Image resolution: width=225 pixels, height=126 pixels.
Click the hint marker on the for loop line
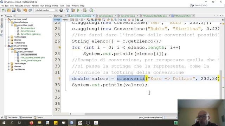[x=59, y=47]
